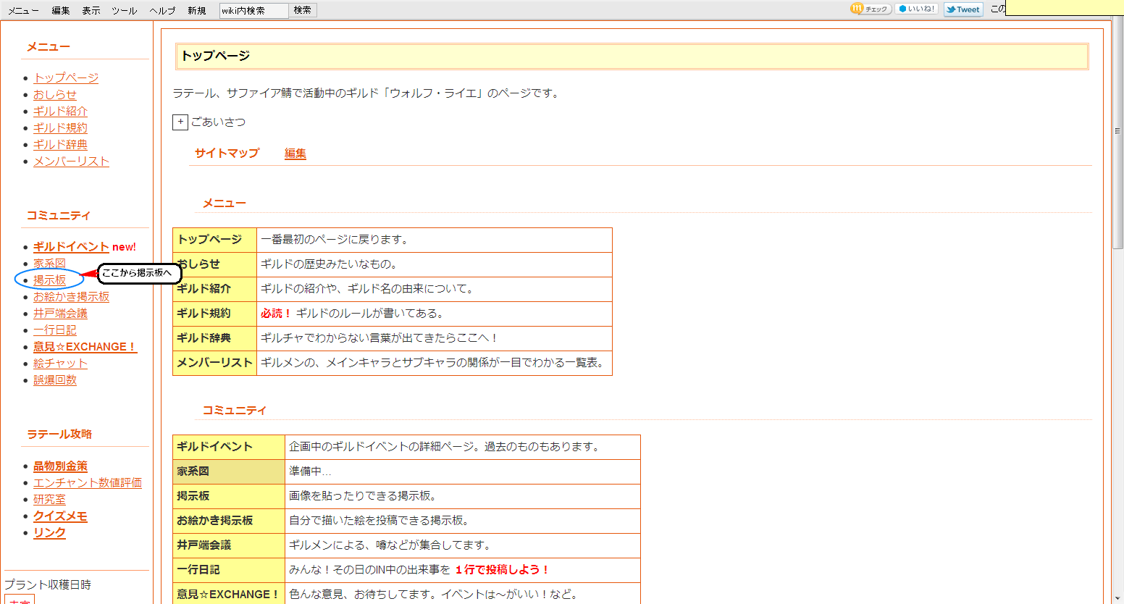The width and height of the screenshot is (1124, 604).
Task: Click the 編集 link beside サイトマップ
Action: tap(295, 154)
